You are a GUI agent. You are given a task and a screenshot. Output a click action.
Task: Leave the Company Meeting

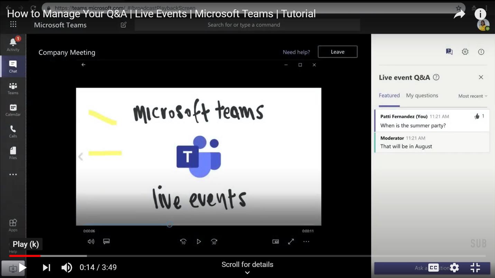pyautogui.click(x=337, y=52)
